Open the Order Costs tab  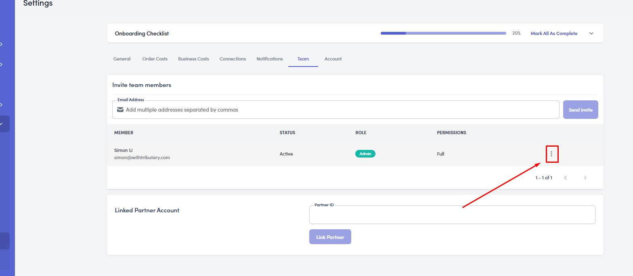(x=155, y=59)
